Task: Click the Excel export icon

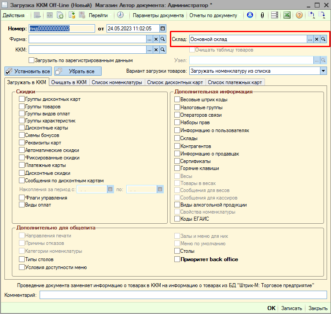Action: (x=287, y=15)
